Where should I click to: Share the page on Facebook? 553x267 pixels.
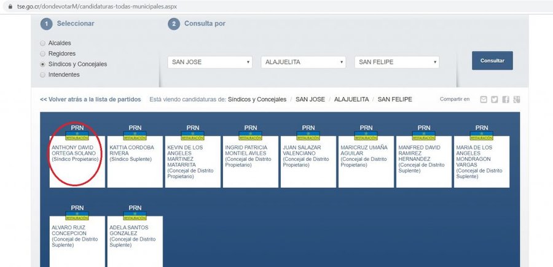(506, 99)
